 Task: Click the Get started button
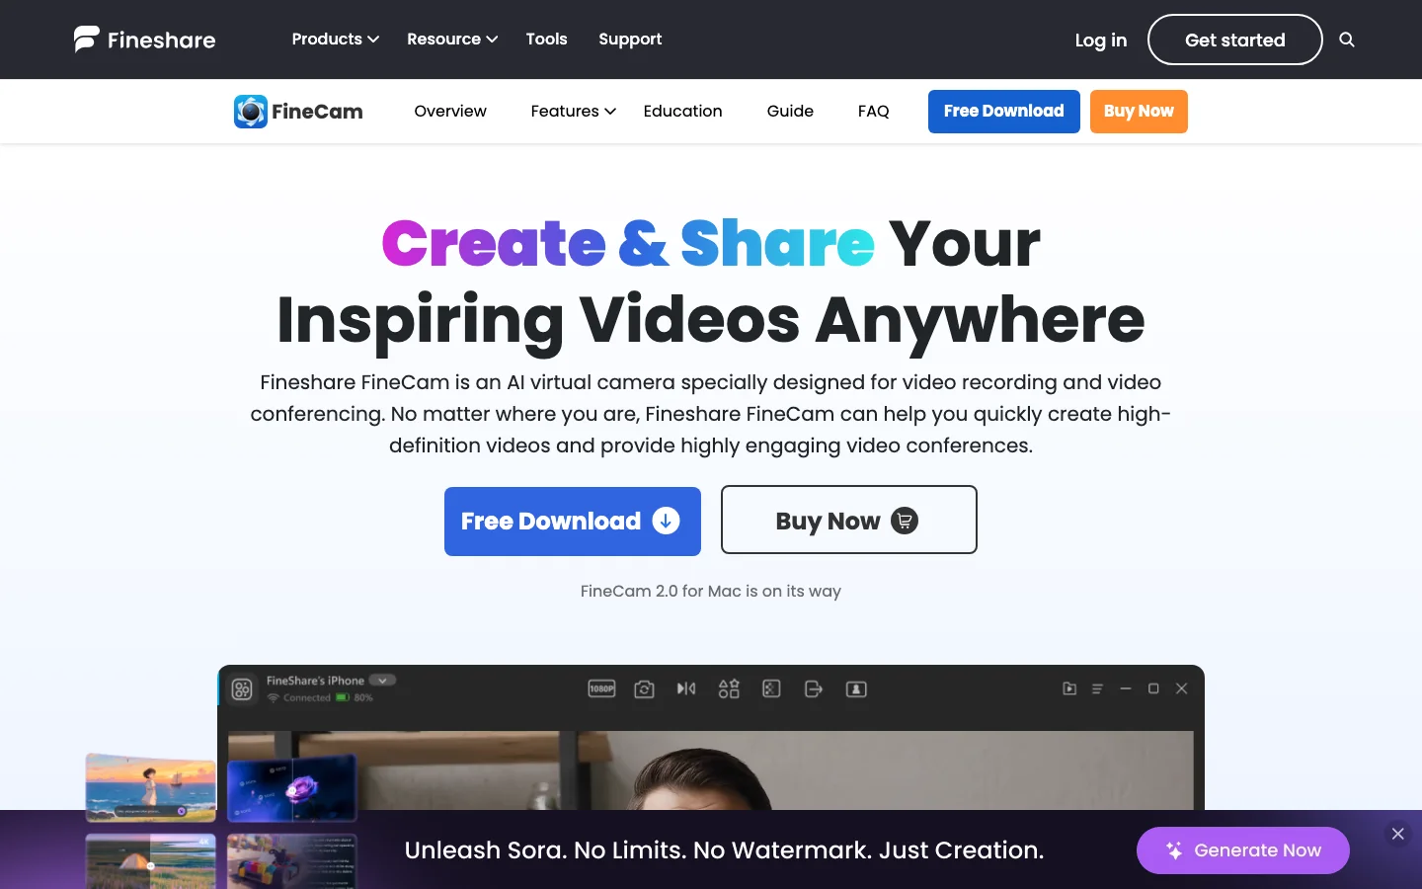(1235, 40)
